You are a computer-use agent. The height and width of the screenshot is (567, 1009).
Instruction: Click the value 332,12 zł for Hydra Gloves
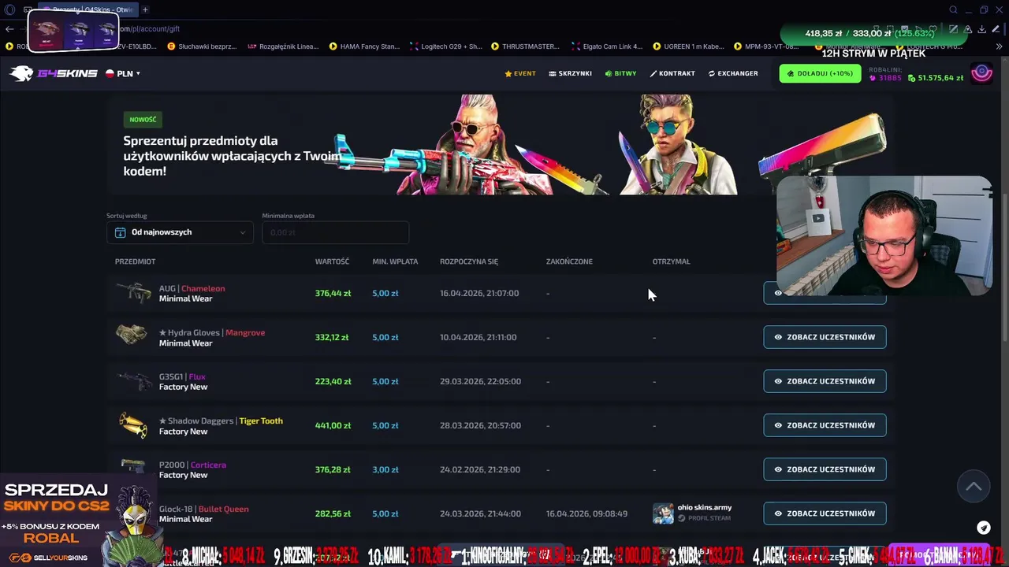(332, 337)
